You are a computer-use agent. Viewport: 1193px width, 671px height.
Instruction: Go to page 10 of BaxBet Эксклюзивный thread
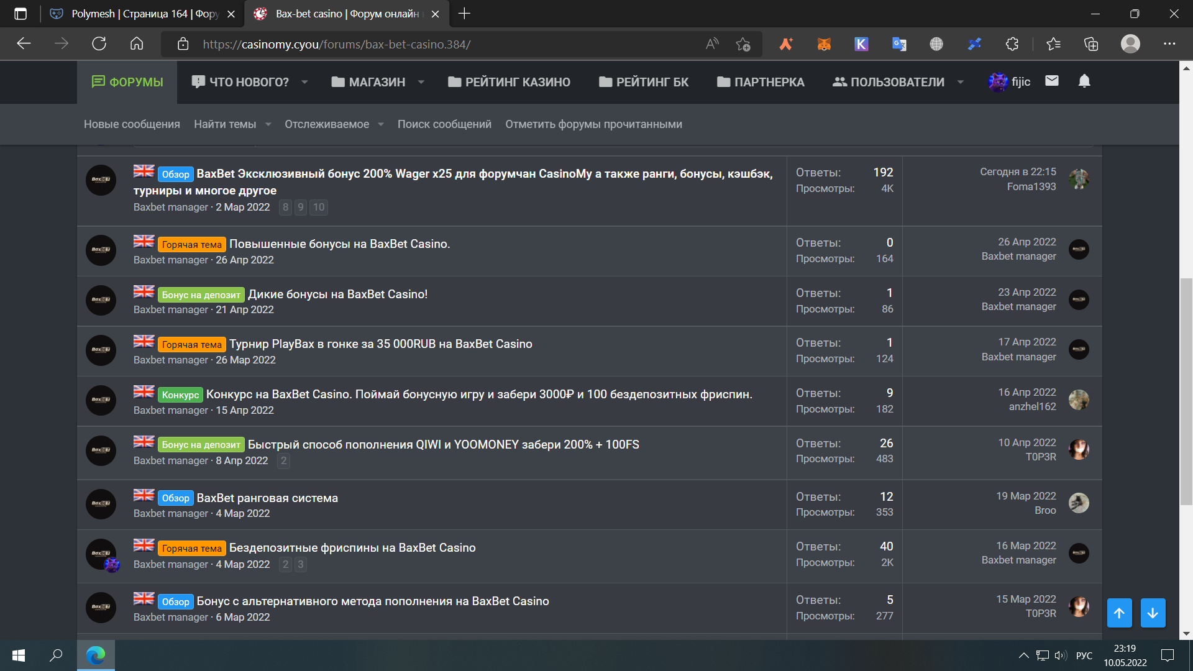[319, 208]
